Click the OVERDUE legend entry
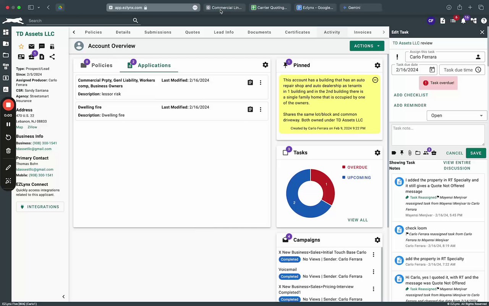489x306 pixels. pyautogui.click(x=355, y=167)
